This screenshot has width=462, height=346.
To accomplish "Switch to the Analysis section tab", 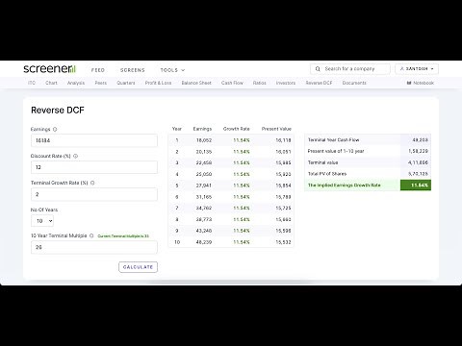I will pos(76,83).
